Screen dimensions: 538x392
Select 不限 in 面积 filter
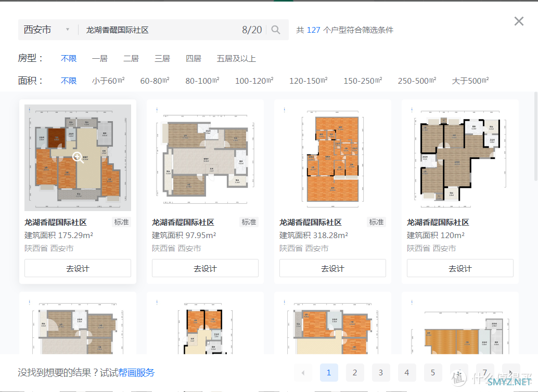[69, 81]
